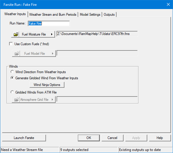Click the 'Winds' group label

pyautogui.click(x=13, y=66)
